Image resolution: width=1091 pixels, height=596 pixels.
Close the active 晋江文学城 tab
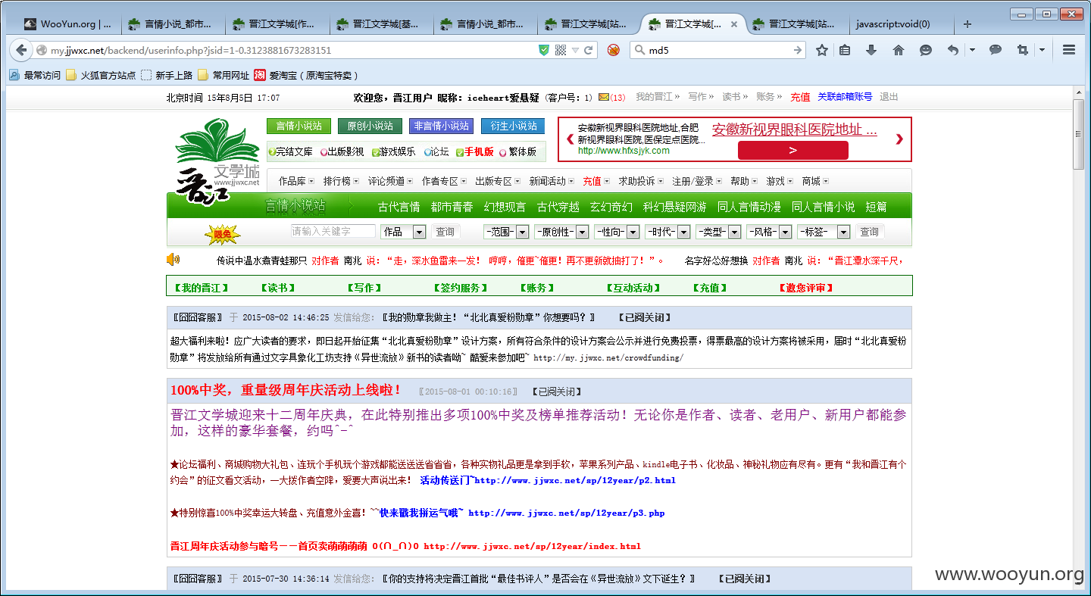click(733, 24)
